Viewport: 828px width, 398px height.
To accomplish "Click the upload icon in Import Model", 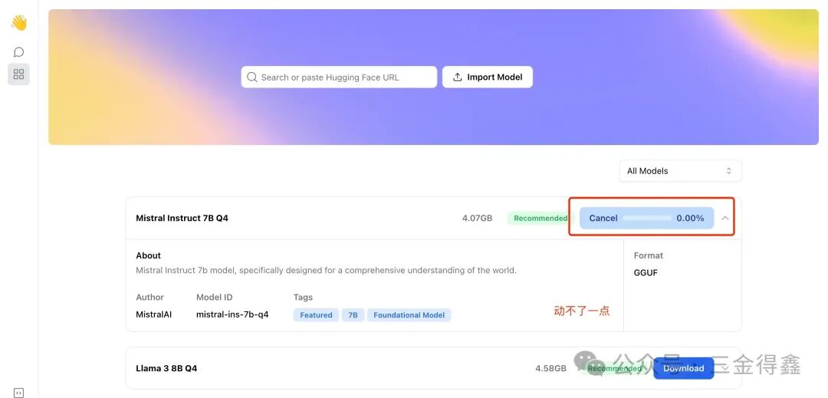I will click(457, 77).
